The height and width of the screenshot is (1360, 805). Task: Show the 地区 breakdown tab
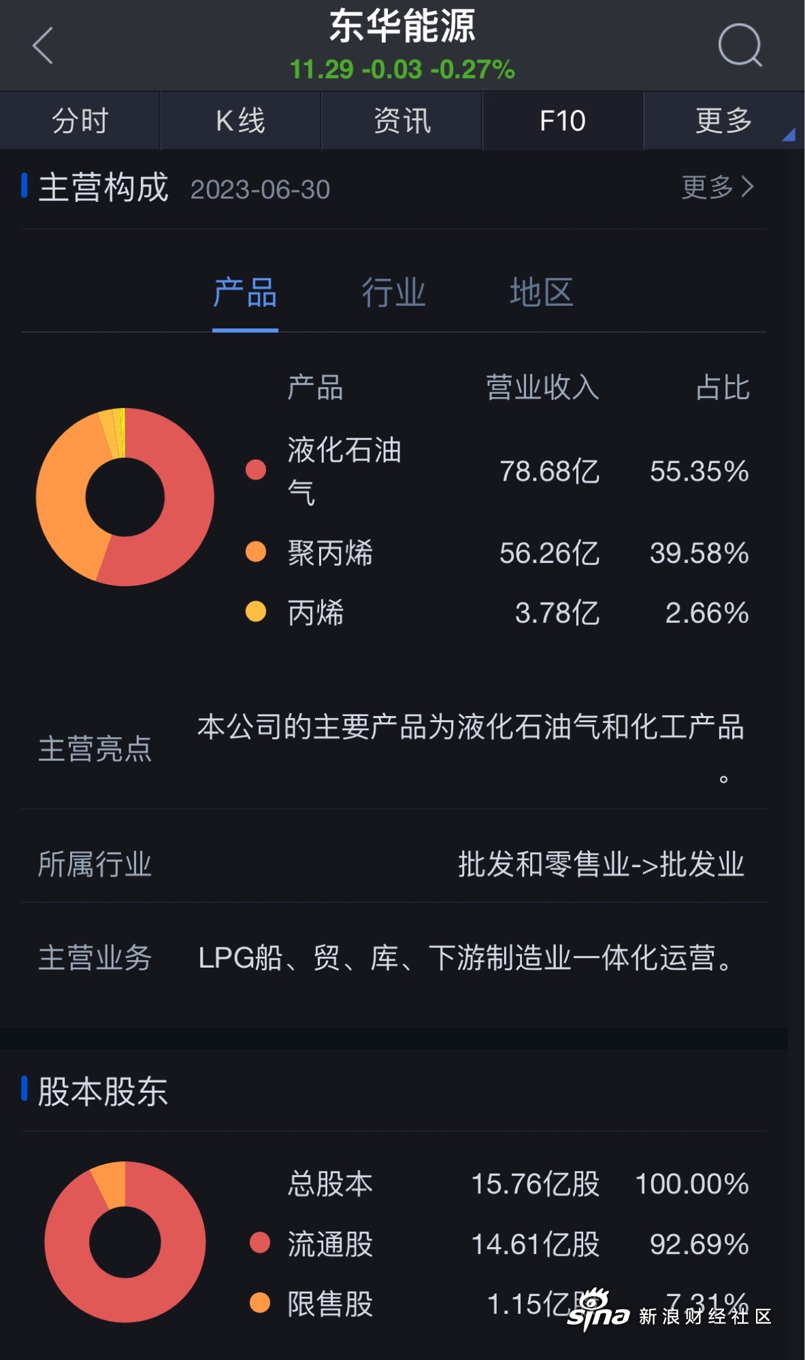[542, 293]
